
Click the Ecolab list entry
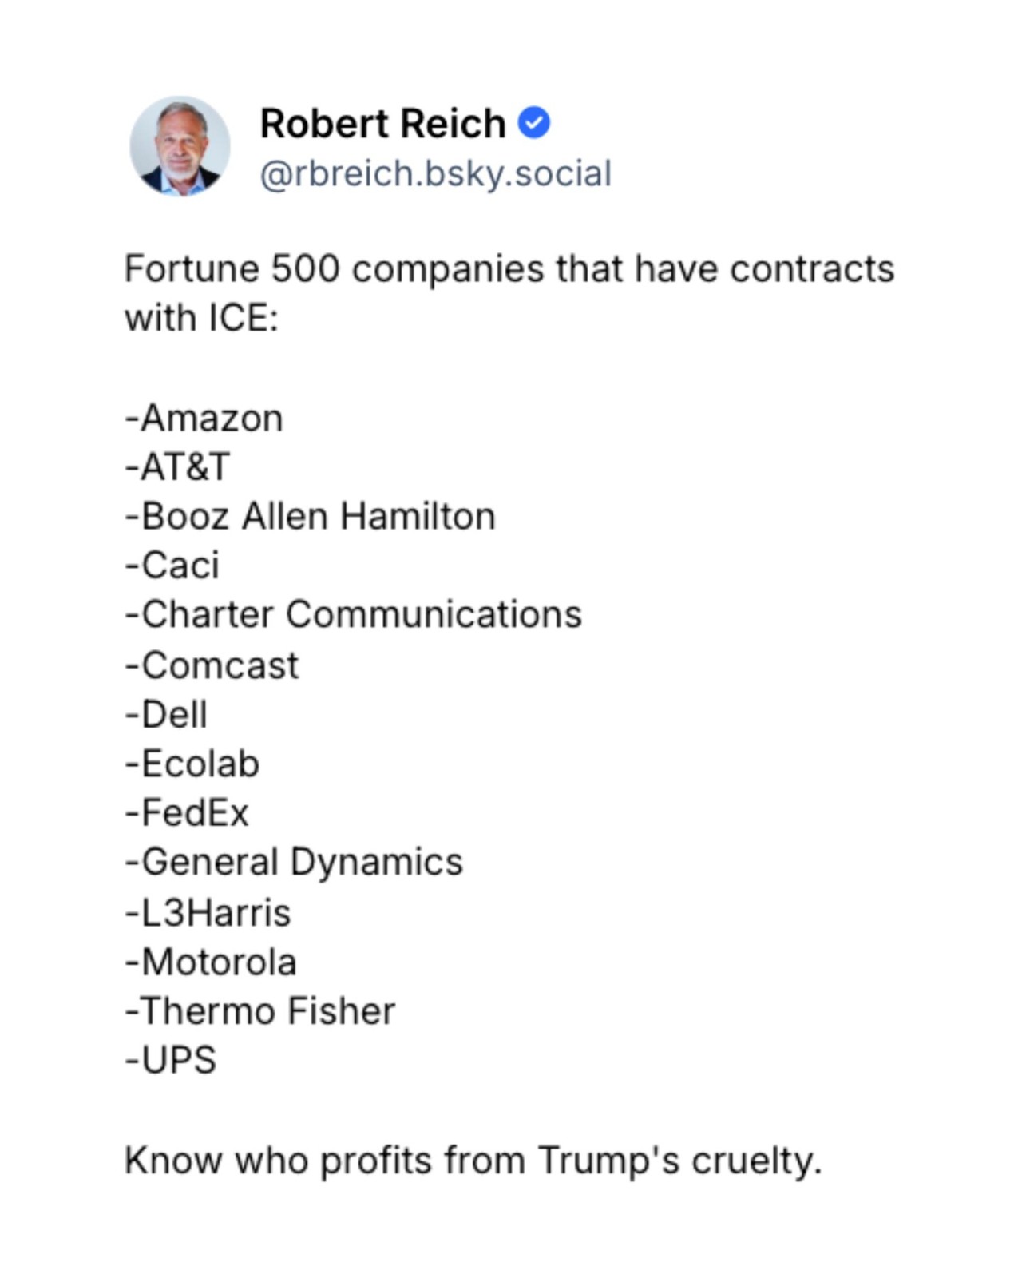pyautogui.click(x=192, y=764)
